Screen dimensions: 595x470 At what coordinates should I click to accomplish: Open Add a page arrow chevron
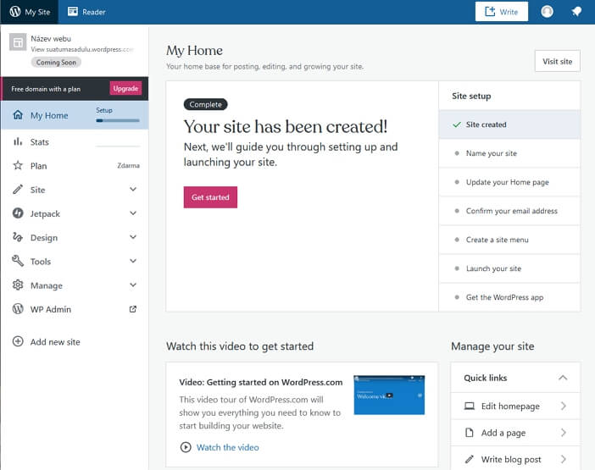[564, 433]
